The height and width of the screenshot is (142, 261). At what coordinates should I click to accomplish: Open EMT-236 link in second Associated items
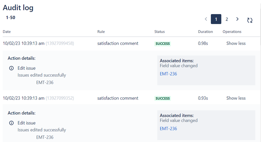tap(168, 128)
